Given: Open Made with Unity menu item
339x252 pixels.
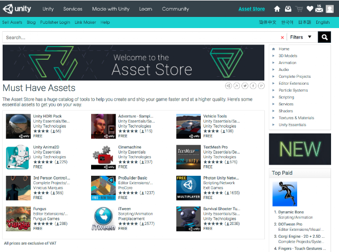Looking at the screenshot, I should 111,9.
